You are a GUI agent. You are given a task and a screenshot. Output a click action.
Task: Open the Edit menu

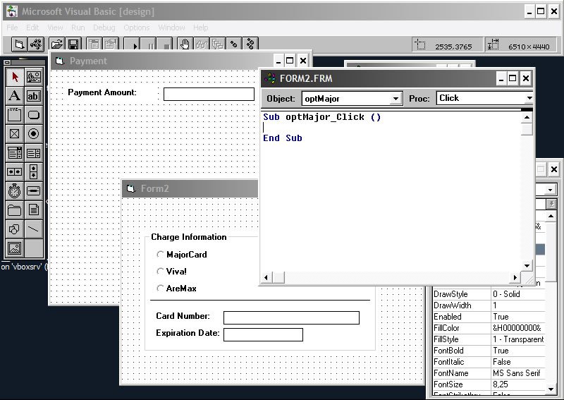32,28
